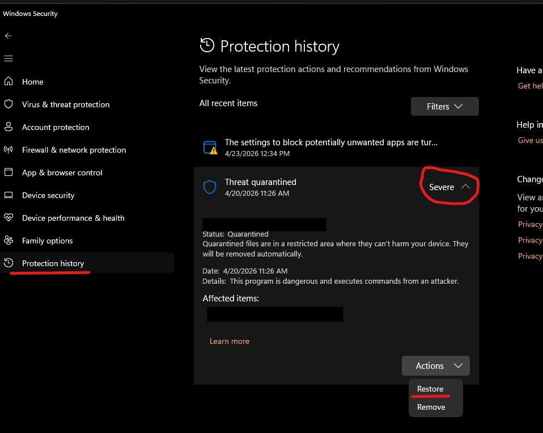Screen dimensions: 543x433
Task: Click the Account protection person icon
Action: pyautogui.click(x=9, y=127)
